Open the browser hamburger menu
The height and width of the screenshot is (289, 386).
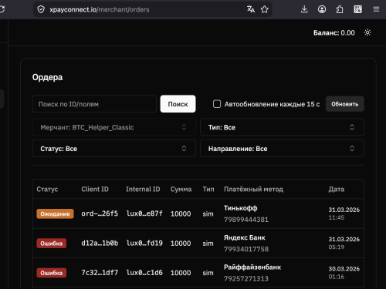[x=376, y=9]
